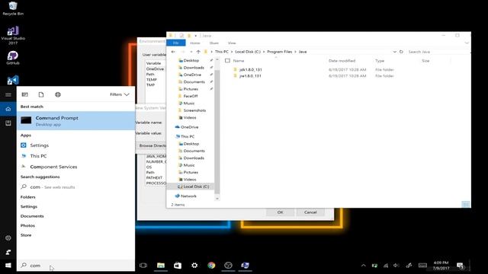Viewport: 488px width, 274px height.
Task: Open Microsoft Store from the taskbar
Action: pyautogui.click(x=178, y=266)
